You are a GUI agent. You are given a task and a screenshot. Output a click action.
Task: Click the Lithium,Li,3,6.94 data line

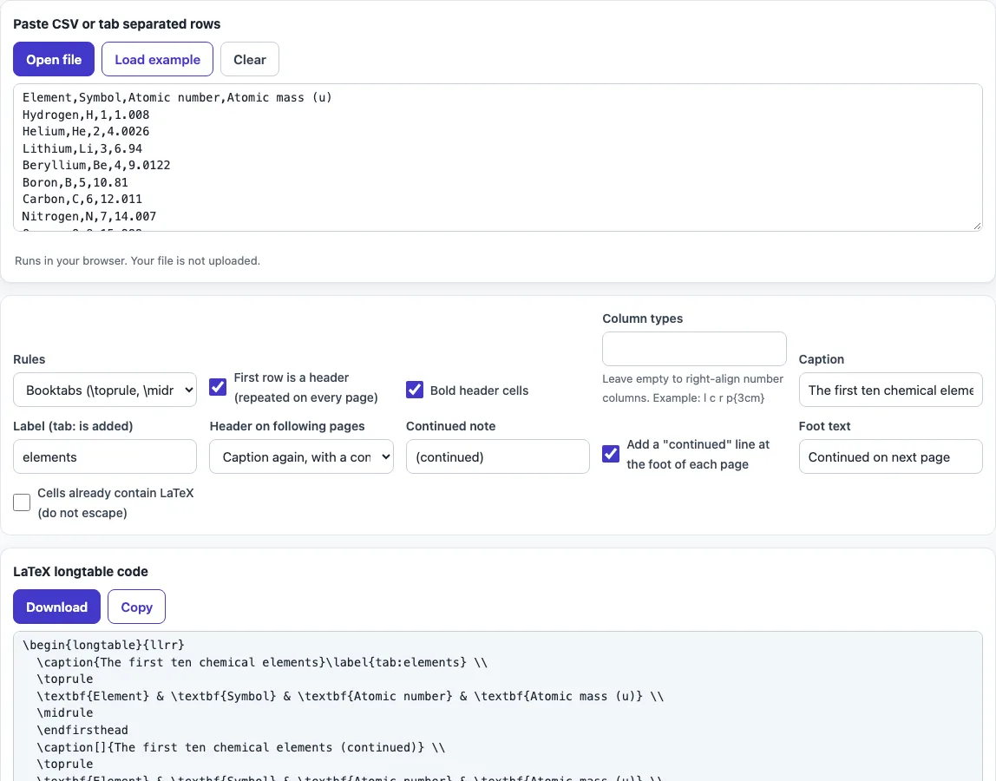point(82,148)
